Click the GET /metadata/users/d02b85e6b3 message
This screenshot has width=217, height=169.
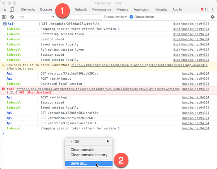tap(68, 118)
